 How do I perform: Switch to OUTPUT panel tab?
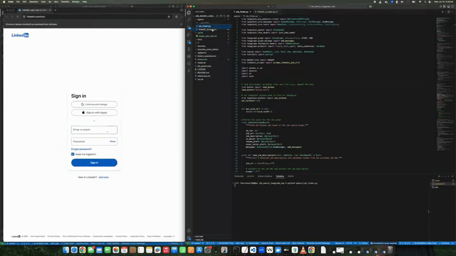point(250,176)
